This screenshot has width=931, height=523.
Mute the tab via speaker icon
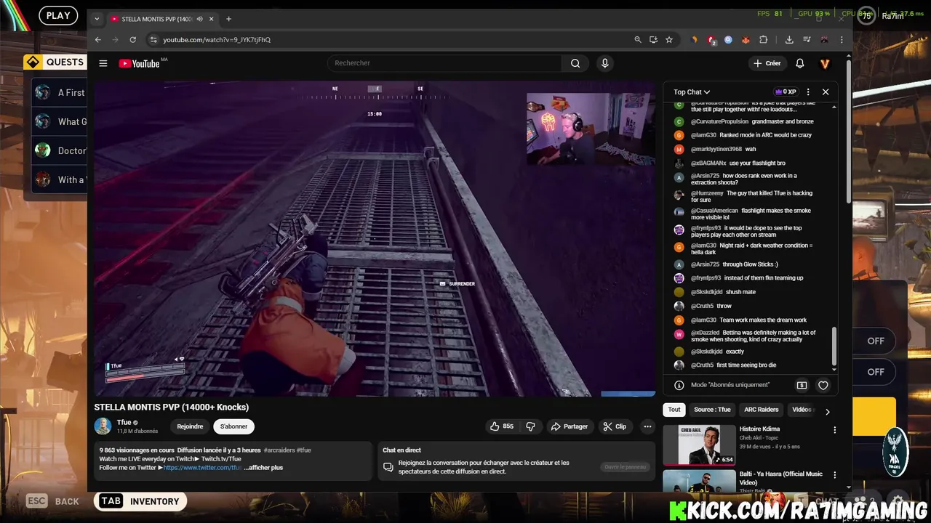[x=199, y=19]
